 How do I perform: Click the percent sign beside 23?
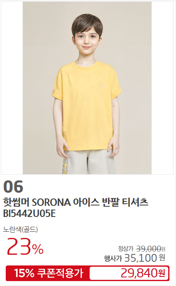[x=38, y=249]
